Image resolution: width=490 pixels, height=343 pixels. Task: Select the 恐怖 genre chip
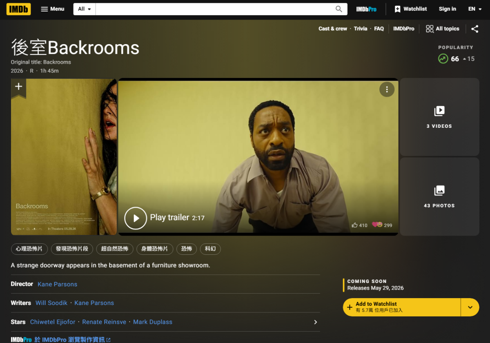tap(187, 249)
